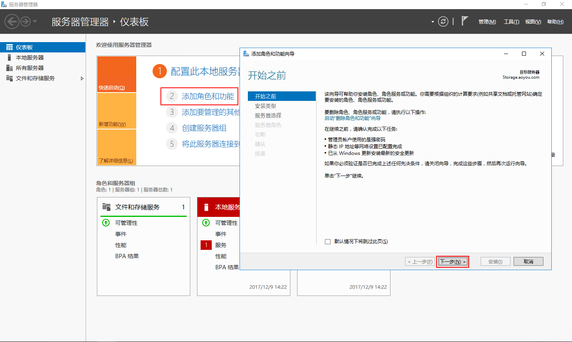Open the 工具(T) menu
Viewport: 572px width, 342px height.
click(511, 22)
